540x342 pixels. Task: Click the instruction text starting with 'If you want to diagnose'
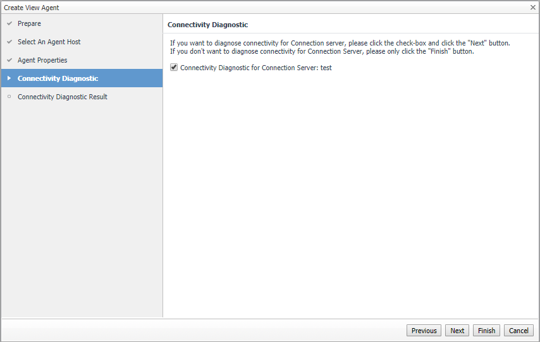pos(340,43)
